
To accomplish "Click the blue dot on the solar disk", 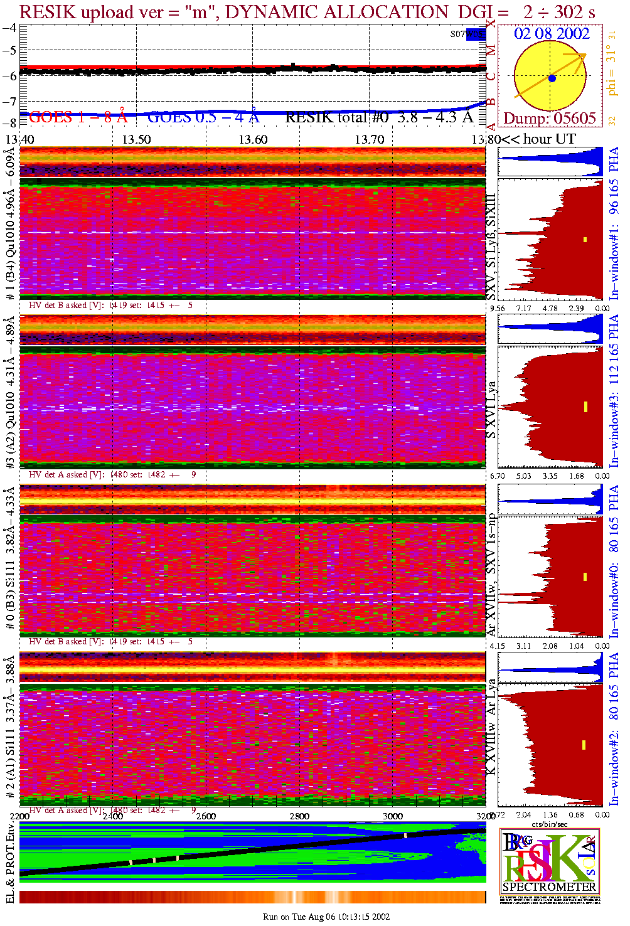I will pos(552,78).
